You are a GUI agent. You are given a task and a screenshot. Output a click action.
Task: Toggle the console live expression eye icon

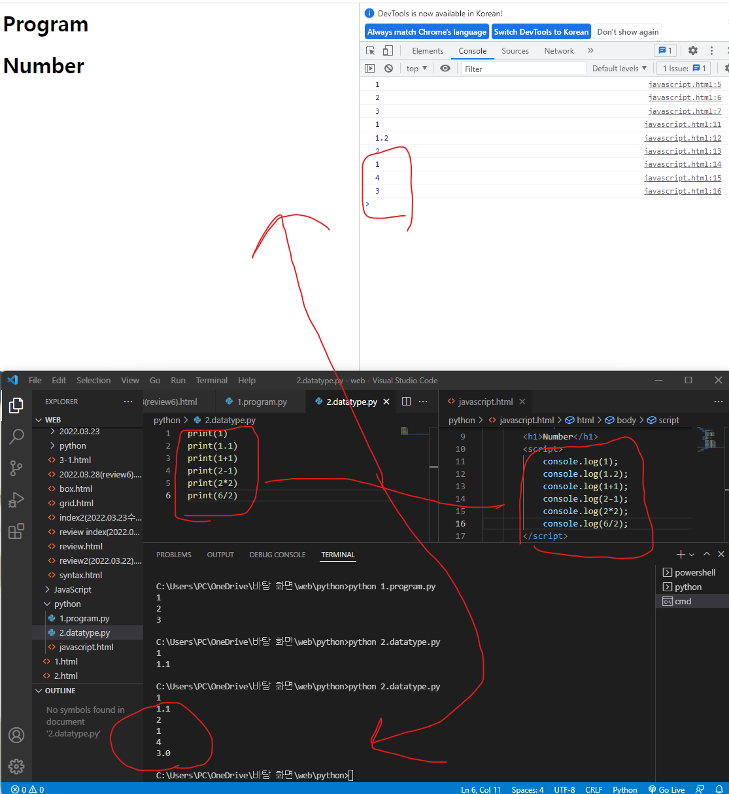tap(445, 68)
